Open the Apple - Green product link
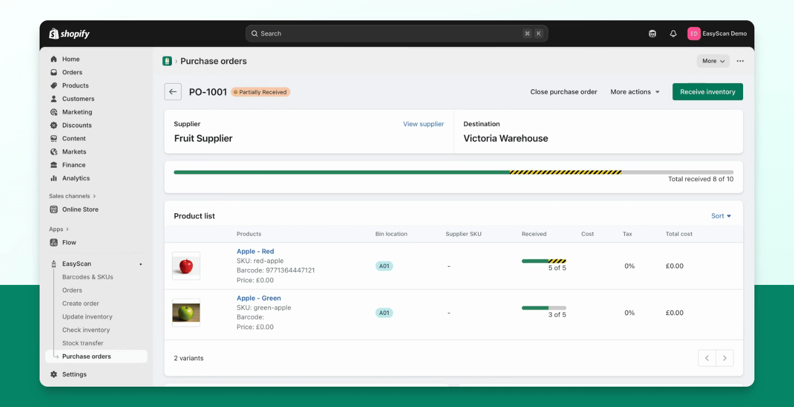Screen dimensions: 794x407 tap(258, 298)
